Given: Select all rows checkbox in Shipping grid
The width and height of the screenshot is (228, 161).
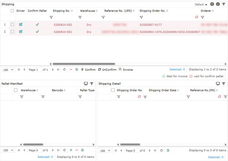Looking at the screenshot, I should coord(12,11).
